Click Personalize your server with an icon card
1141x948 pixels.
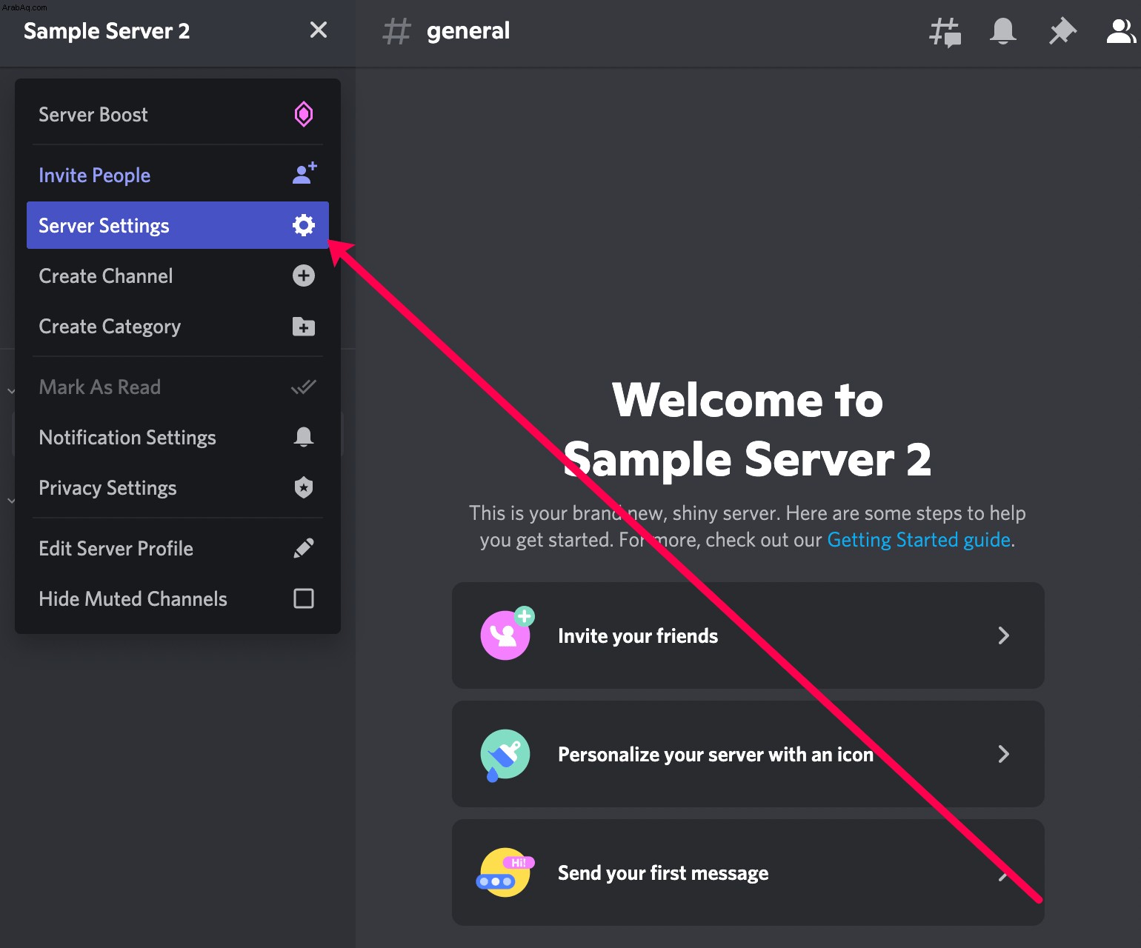(x=748, y=754)
